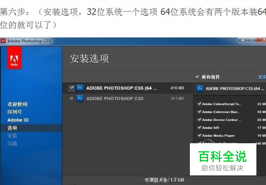Select the ADOBE PHOTOSHOP CS5 361 MB row text
266x185 pixels.
(115, 98)
